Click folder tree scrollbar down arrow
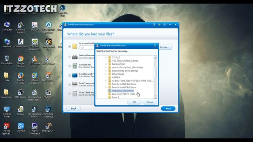The image size is (253, 142). [155, 97]
